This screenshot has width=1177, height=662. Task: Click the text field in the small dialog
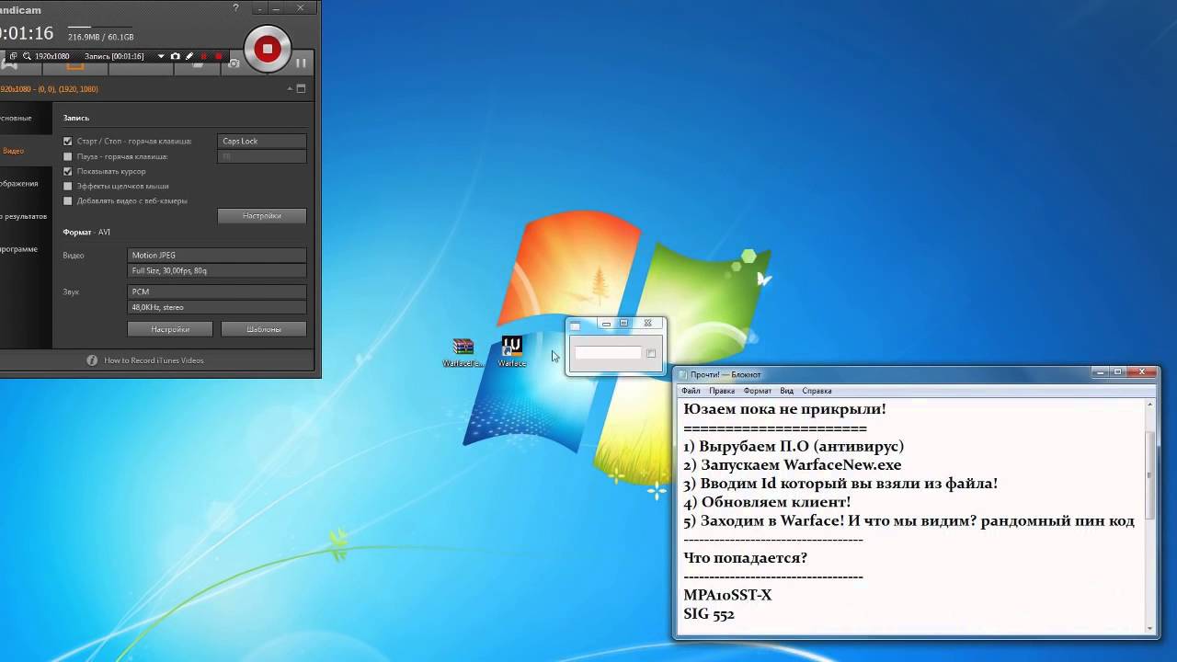click(608, 353)
